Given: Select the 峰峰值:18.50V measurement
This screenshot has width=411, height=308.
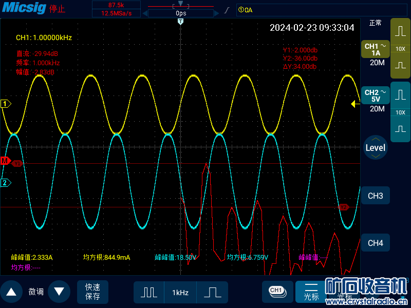Looking at the screenshot, I should [x=175, y=258].
